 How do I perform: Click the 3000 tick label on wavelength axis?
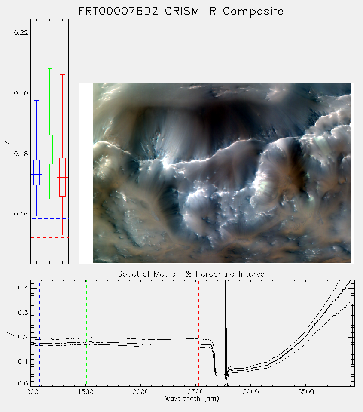click(x=250, y=392)
